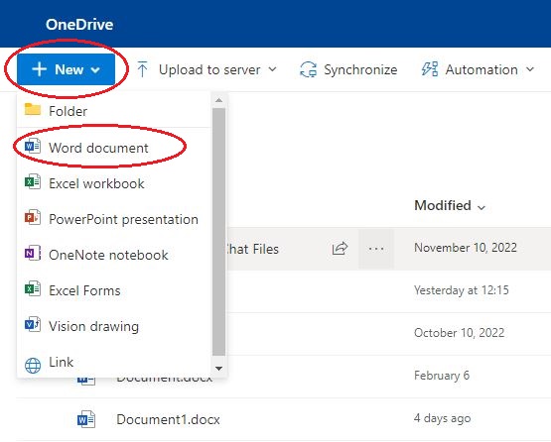551x442 pixels.
Task: Click the yellow Folder icon
Action: [33, 109]
